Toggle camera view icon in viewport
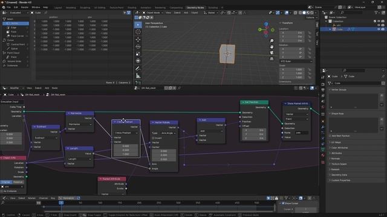 (272, 52)
